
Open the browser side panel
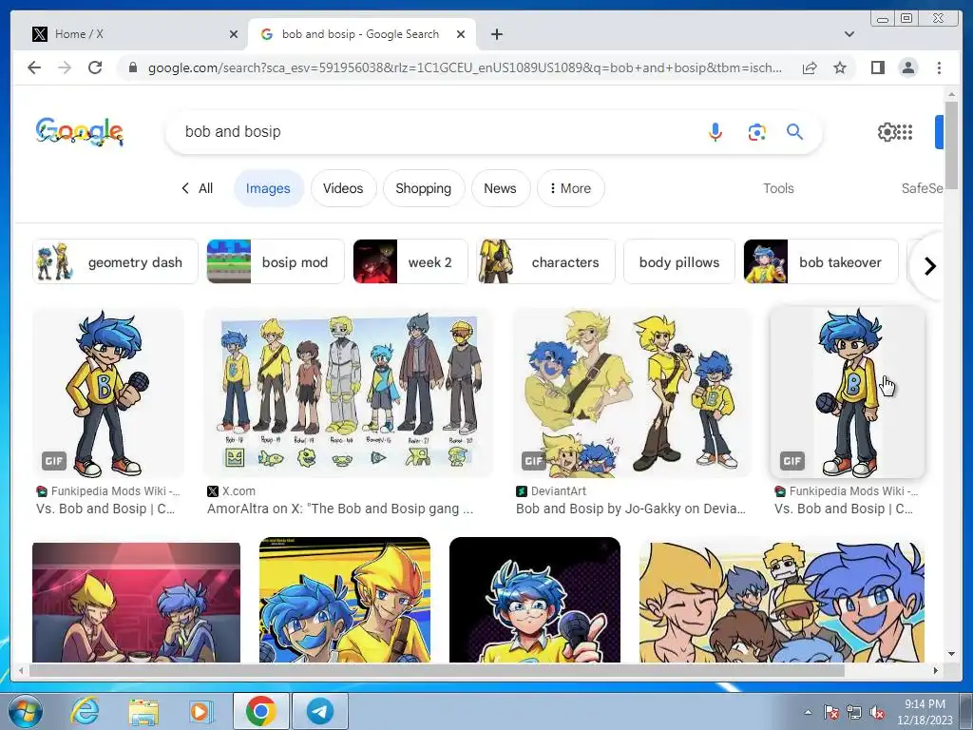(877, 67)
